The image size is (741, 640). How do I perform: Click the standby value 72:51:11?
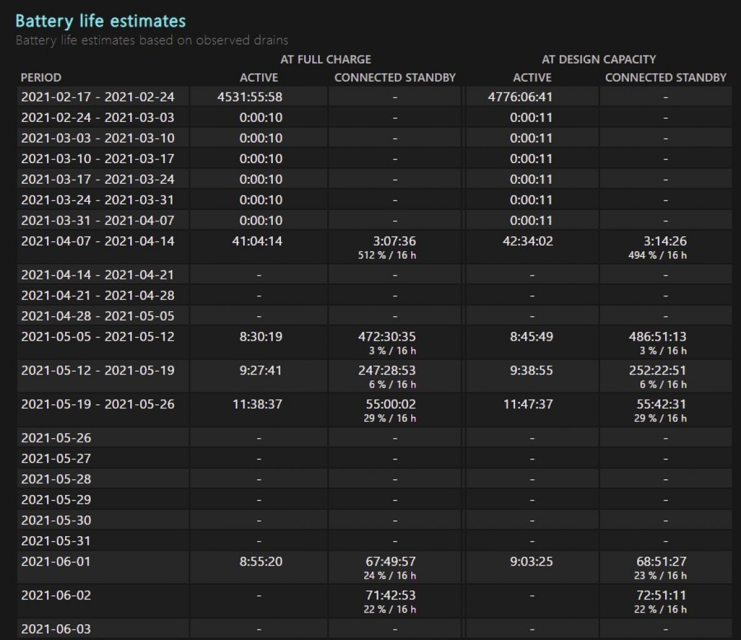[661, 596]
